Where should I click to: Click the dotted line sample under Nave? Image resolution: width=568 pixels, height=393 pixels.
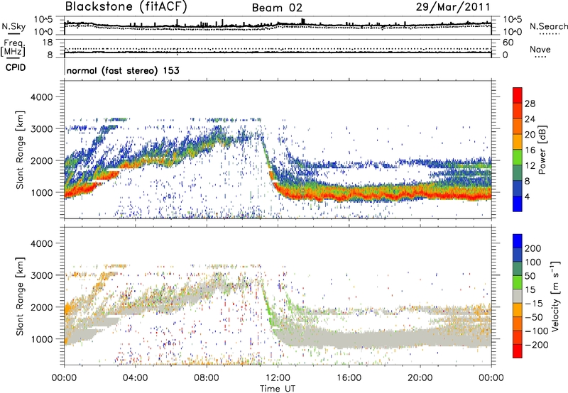(540, 57)
